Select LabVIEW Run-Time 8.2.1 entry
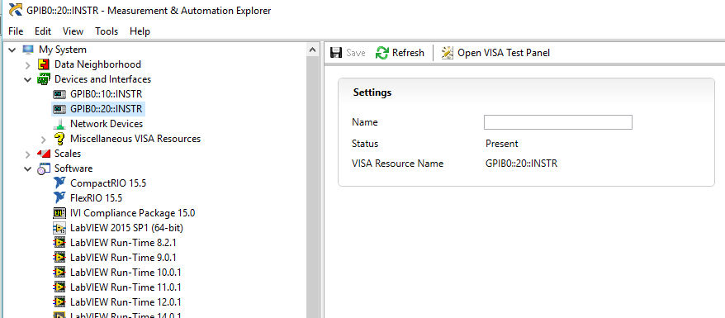 [123, 243]
